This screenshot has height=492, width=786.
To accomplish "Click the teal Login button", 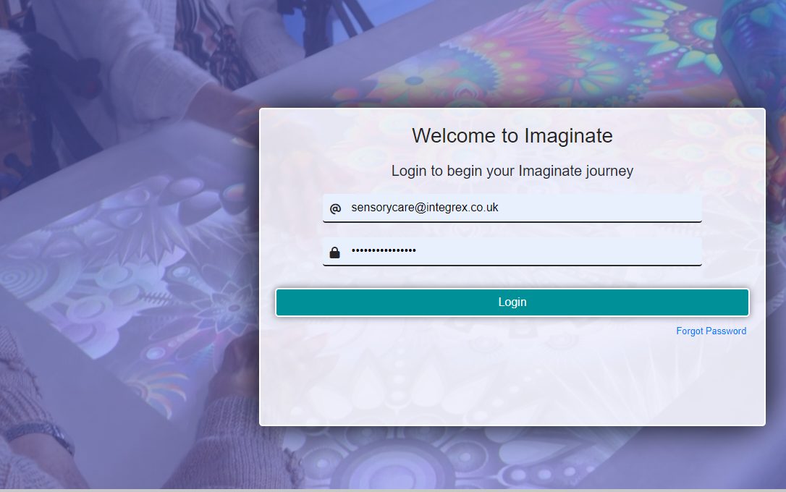I will coord(512,302).
